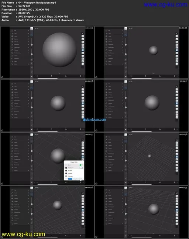Image resolution: width=189 pixels, height=239 pixels.
Task: Tap the display mode sphere icon in the 00:00:58 frame
Action: point(80,129)
